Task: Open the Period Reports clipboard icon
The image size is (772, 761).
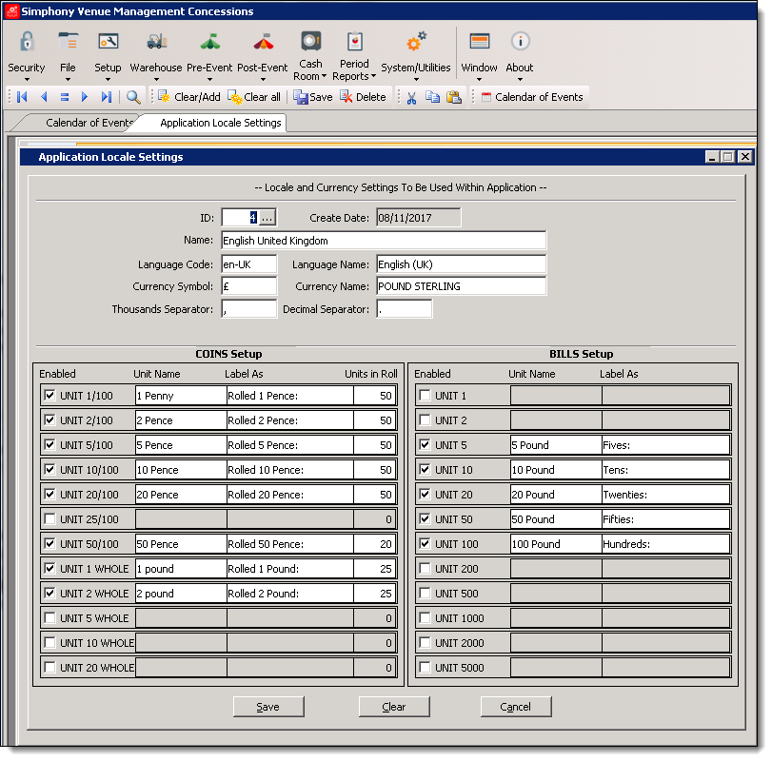Action: [x=354, y=41]
